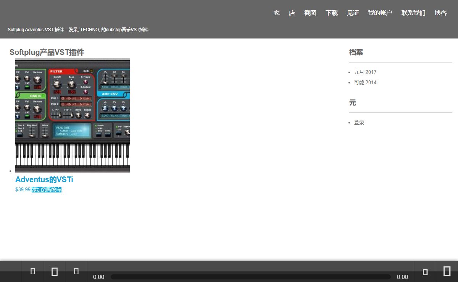Open the 九月 2017 archive link
The height and width of the screenshot is (282, 458).
click(x=365, y=72)
